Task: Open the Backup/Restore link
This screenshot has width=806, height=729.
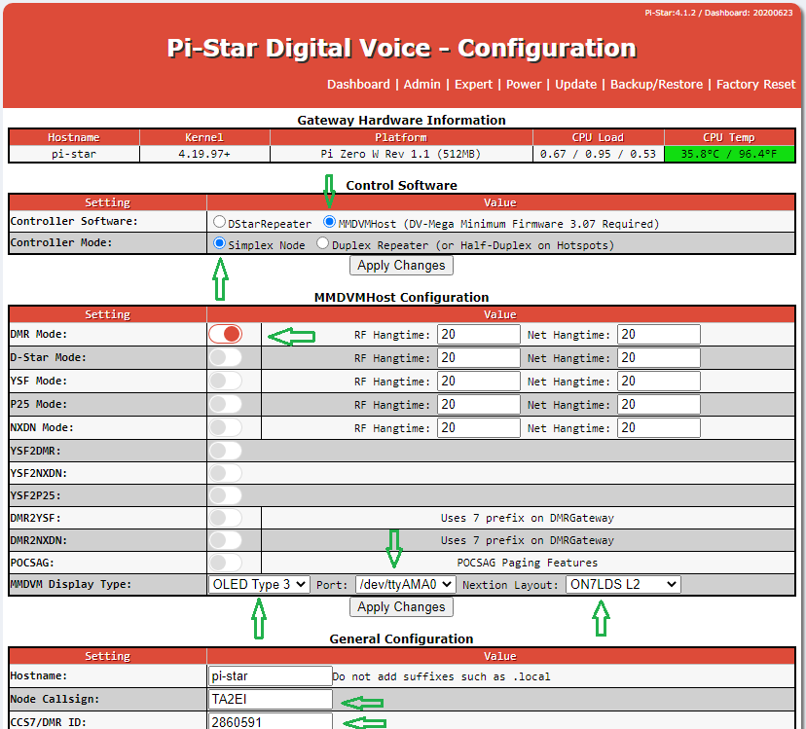Action: [x=656, y=85]
